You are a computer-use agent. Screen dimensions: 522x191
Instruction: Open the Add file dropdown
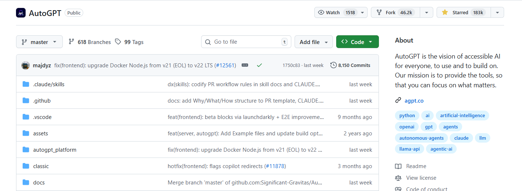click(x=314, y=42)
